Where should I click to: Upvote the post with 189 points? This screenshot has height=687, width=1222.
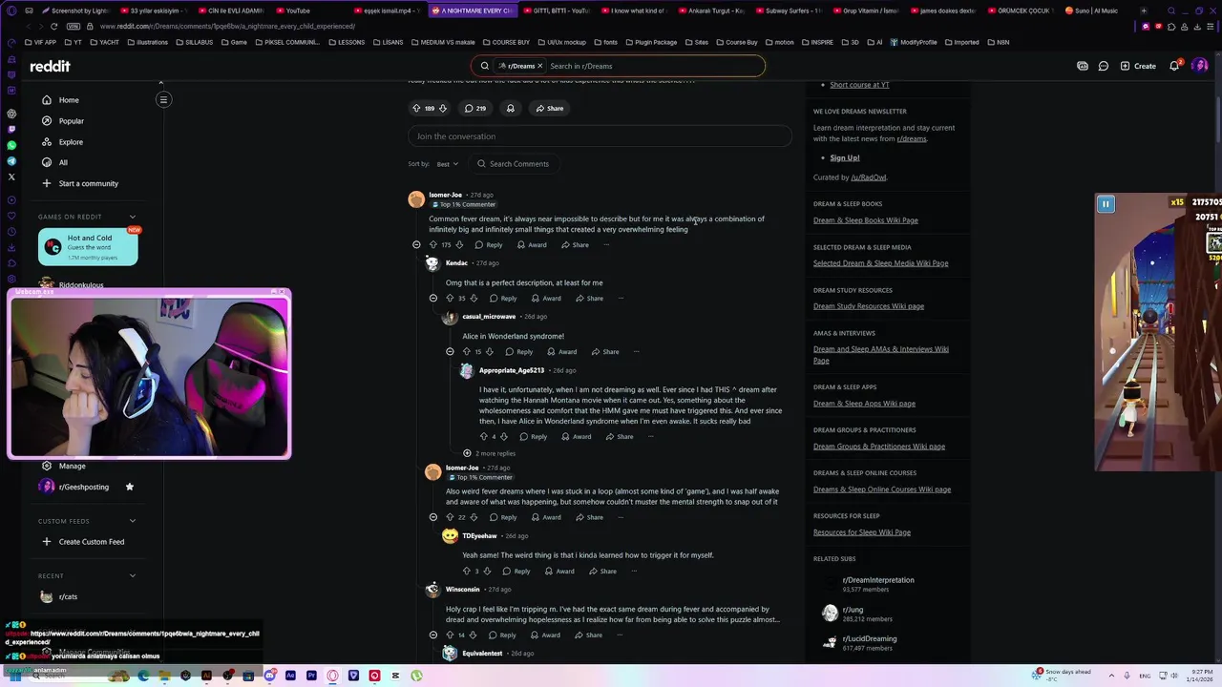(416, 108)
